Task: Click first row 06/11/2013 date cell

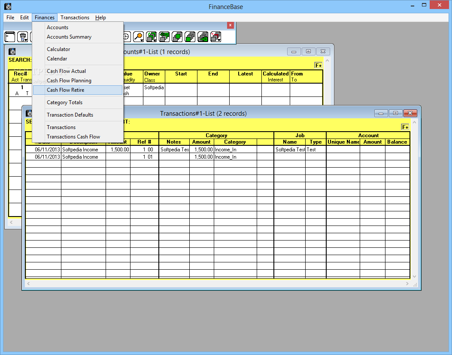Action: click(43, 150)
